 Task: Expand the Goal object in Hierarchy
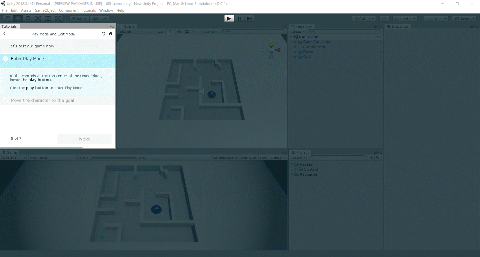pyautogui.click(x=295, y=57)
